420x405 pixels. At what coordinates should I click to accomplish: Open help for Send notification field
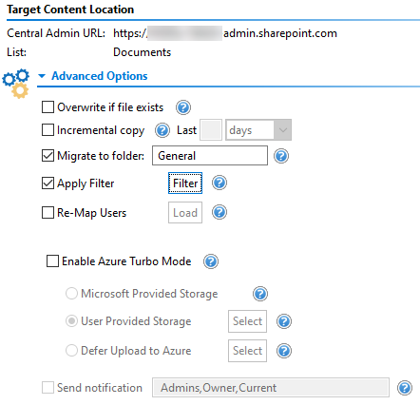(x=405, y=388)
